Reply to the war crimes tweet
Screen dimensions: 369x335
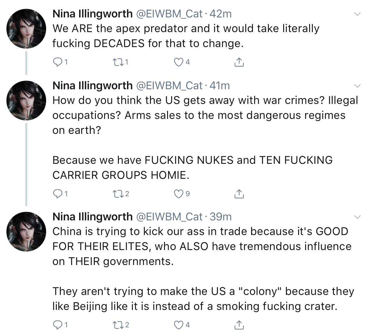pyautogui.click(x=58, y=194)
